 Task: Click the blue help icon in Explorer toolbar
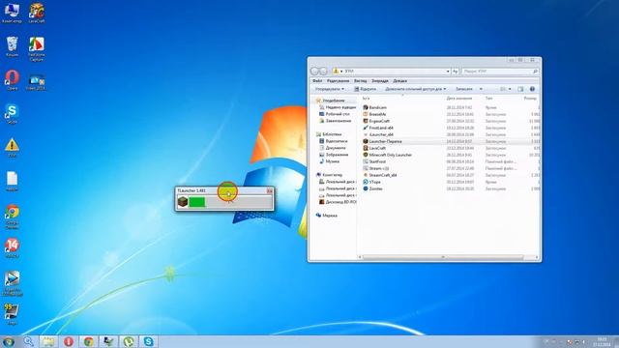coord(532,89)
